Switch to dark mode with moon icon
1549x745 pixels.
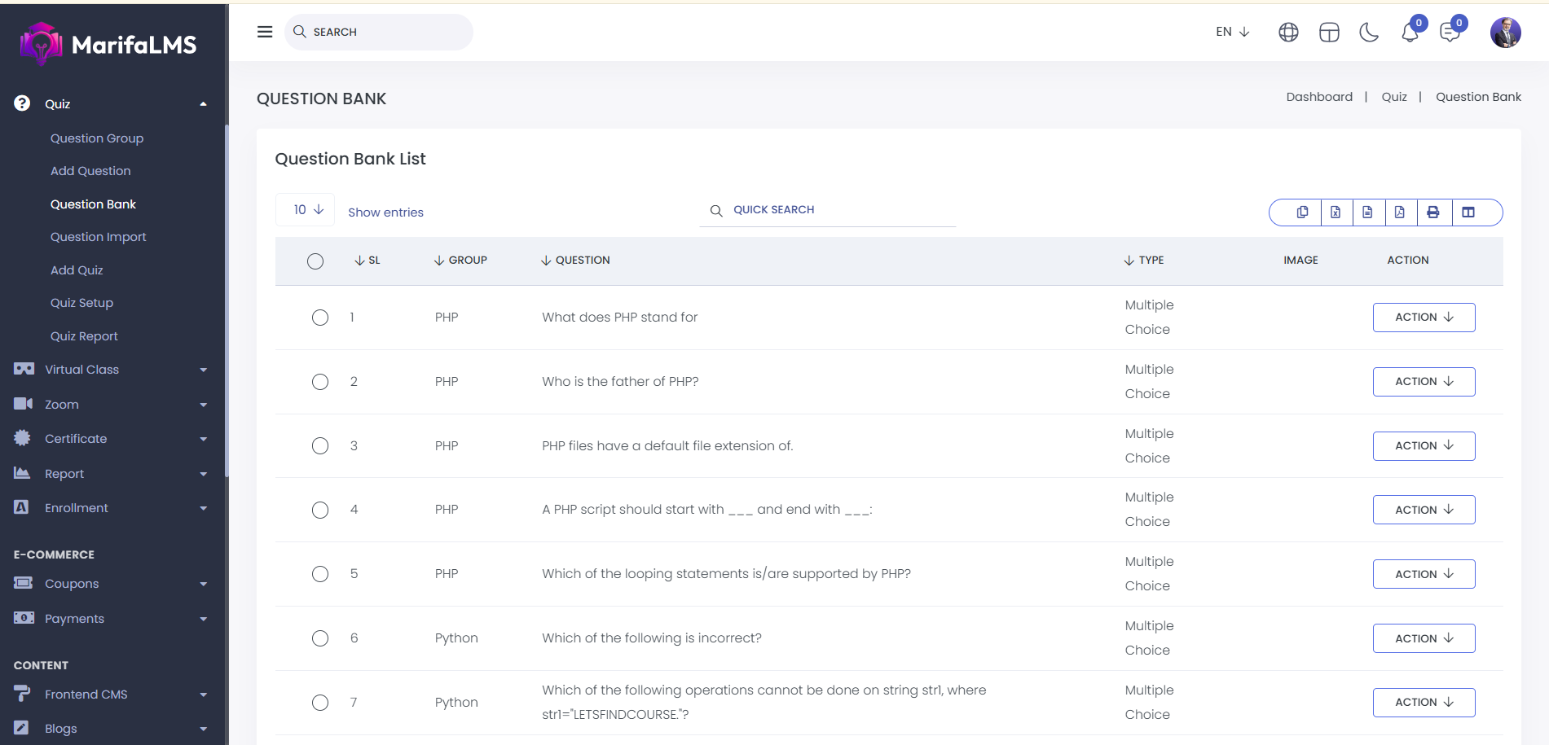pyautogui.click(x=1369, y=33)
